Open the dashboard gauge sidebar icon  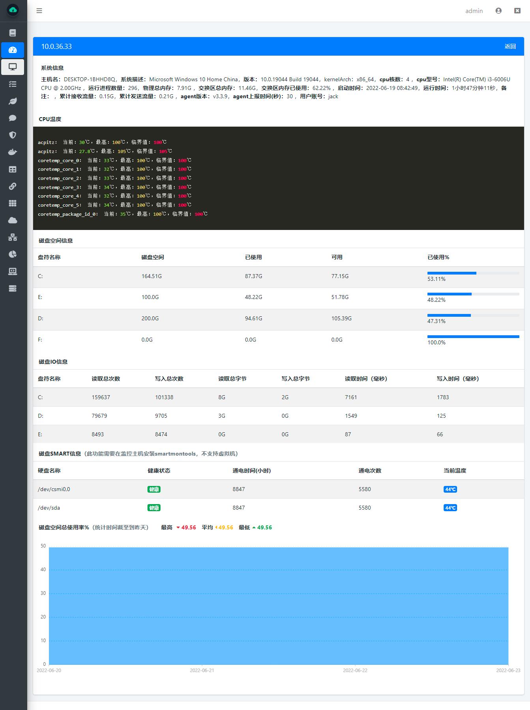13,50
